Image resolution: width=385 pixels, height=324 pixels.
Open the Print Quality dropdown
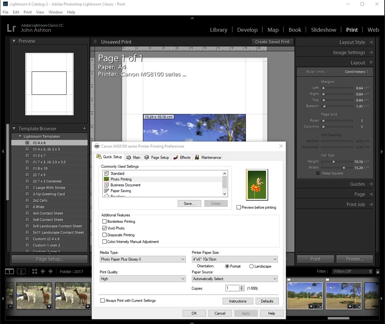(143, 279)
